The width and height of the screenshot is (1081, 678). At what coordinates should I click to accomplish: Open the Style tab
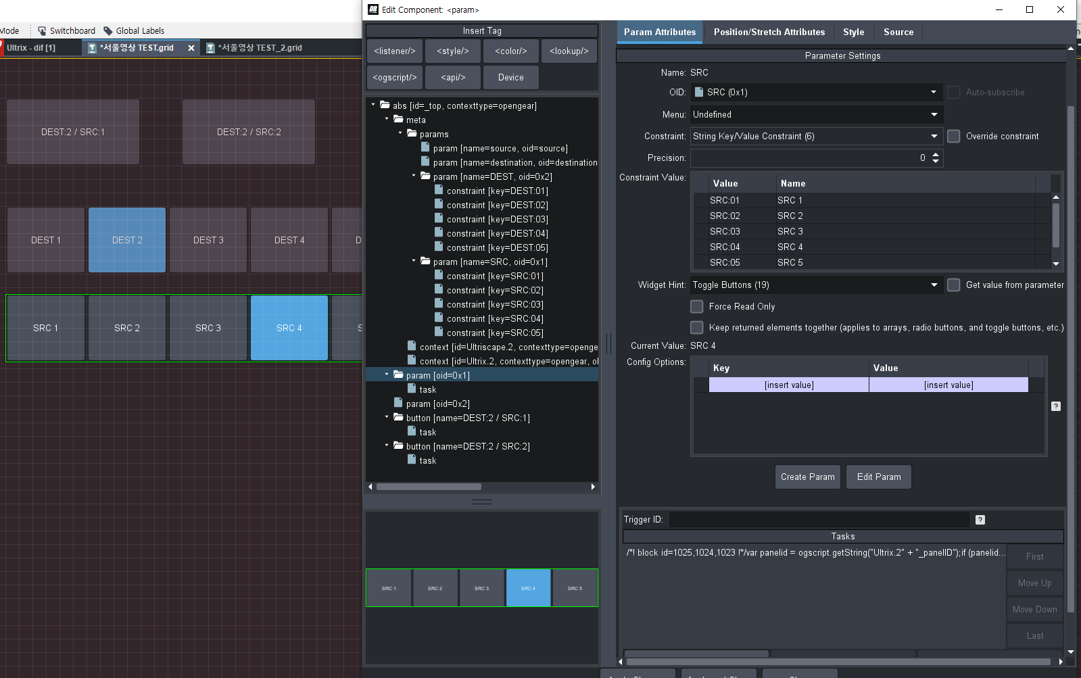coord(853,32)
